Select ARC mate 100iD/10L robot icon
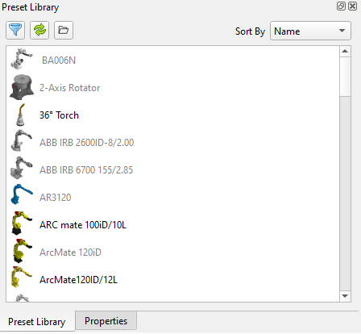361x334 pixels. click(x=22, y=223)
